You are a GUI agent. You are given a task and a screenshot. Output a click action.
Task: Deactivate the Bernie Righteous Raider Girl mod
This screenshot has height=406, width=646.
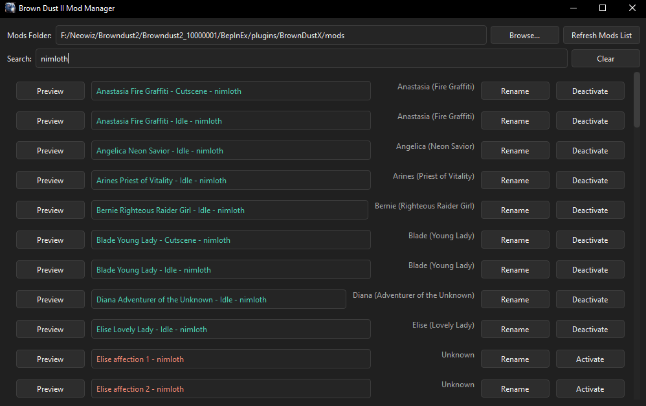(590, 210)
